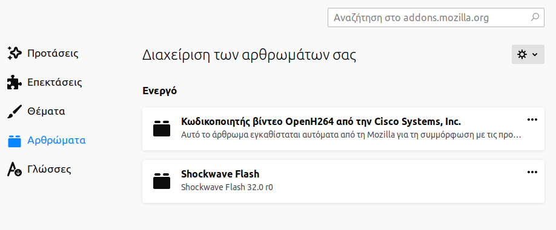Click the Shockwave Flash 32.0 r0 description
The image size is (556, 230).
click(x=227, y=187)
